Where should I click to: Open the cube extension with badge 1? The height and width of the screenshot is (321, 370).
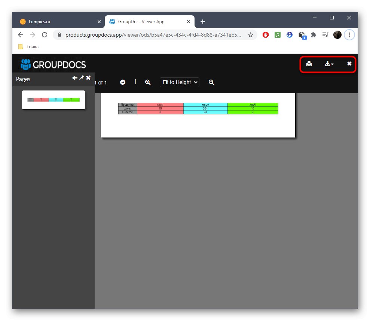point(302,36)
